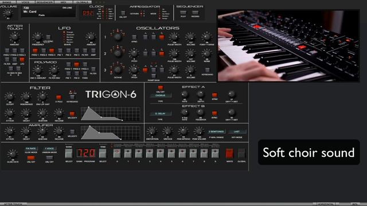
Task: Open Unison Mode dropdown showing 1 Voice
Action: 49,149
